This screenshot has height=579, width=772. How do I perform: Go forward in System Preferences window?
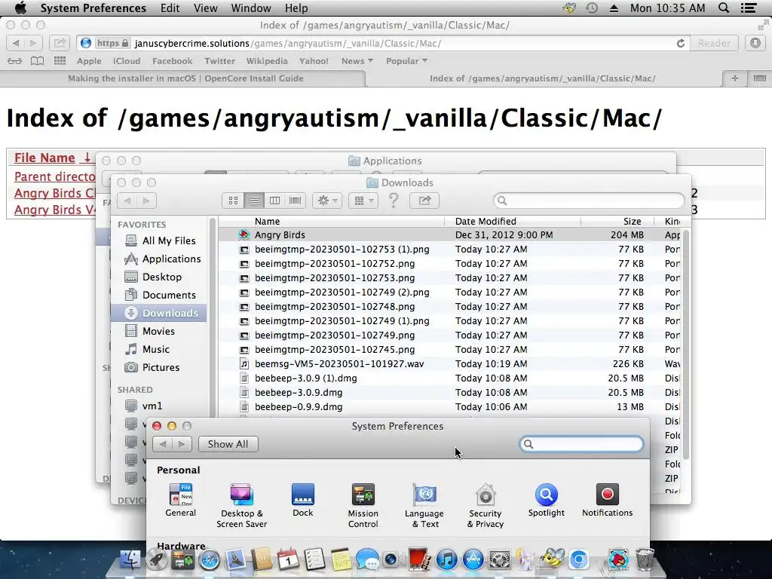182,444
